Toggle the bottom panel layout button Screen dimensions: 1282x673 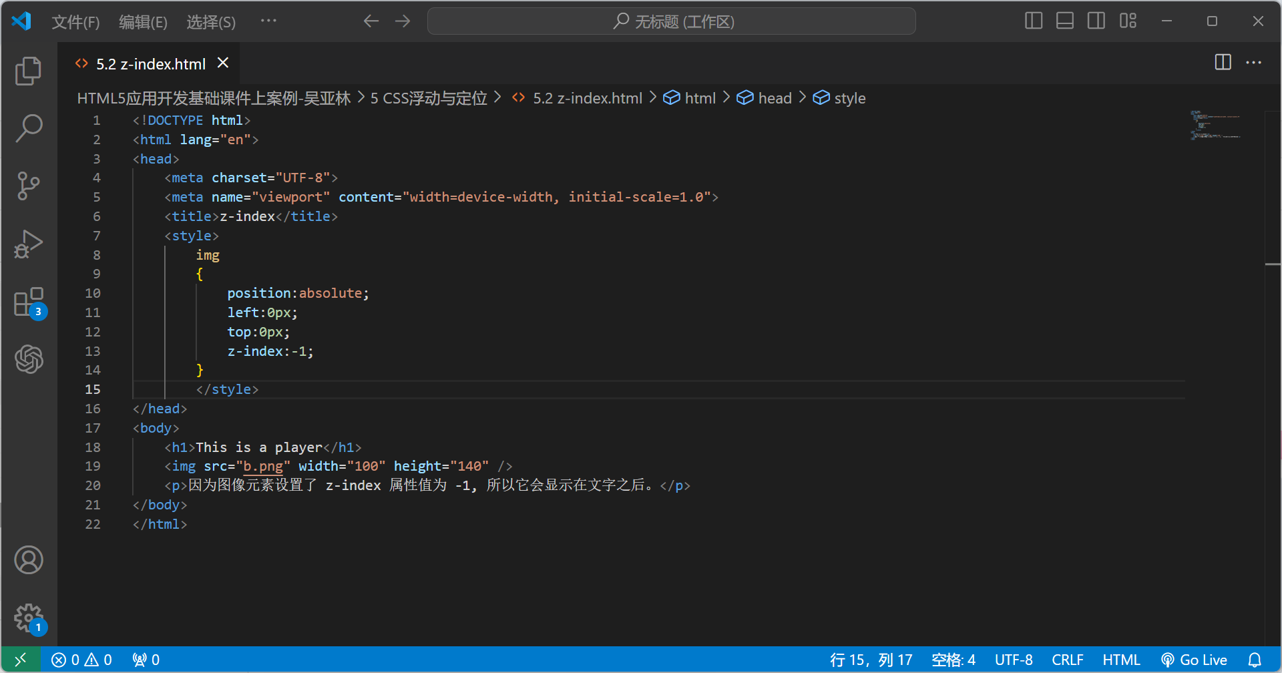1065,21
